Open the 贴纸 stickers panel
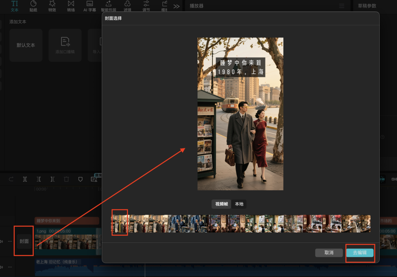Image resolution: width=397 pixels, height=277 pixels. (33, 6)
